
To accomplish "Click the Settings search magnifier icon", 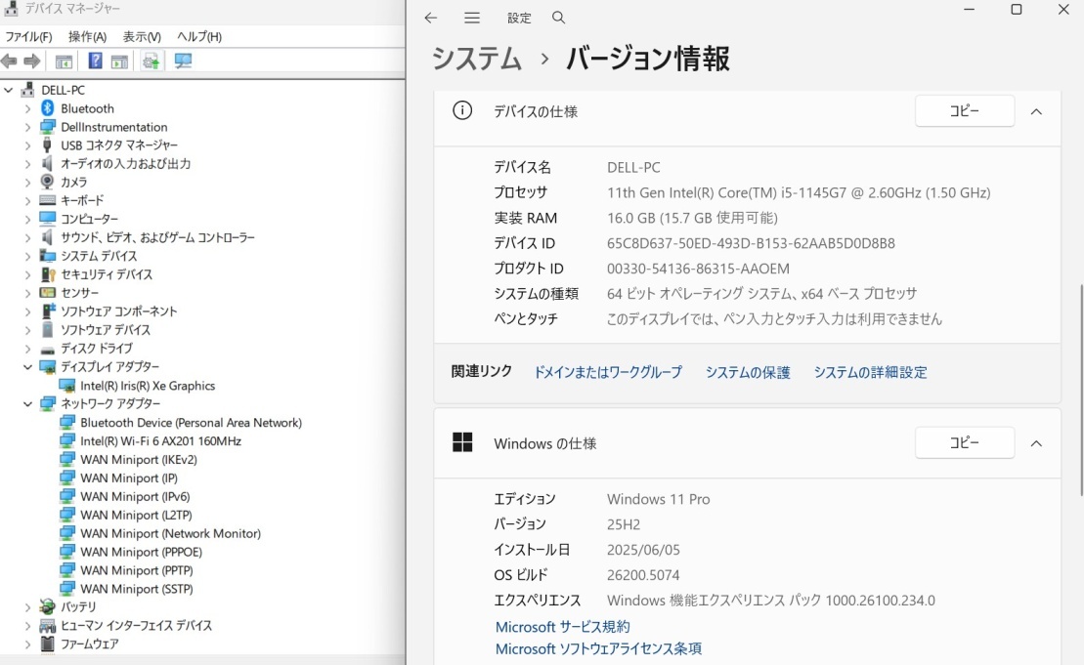I will [x=559, y=18].
